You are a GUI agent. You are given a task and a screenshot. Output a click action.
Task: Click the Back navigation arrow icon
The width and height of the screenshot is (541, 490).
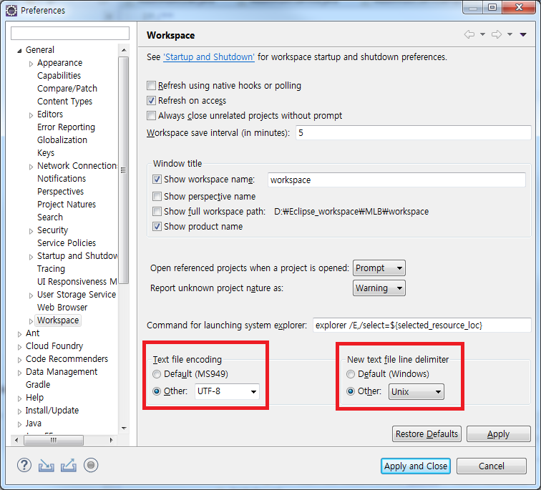click(469, 34)
